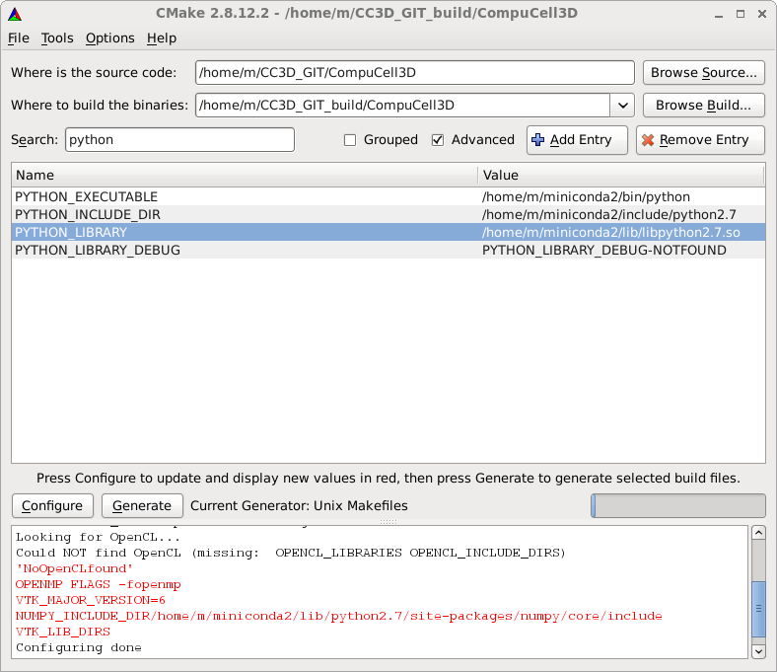Open the Options menu
This screenshot has height=672, width=777.
click(x=109, y=37)
